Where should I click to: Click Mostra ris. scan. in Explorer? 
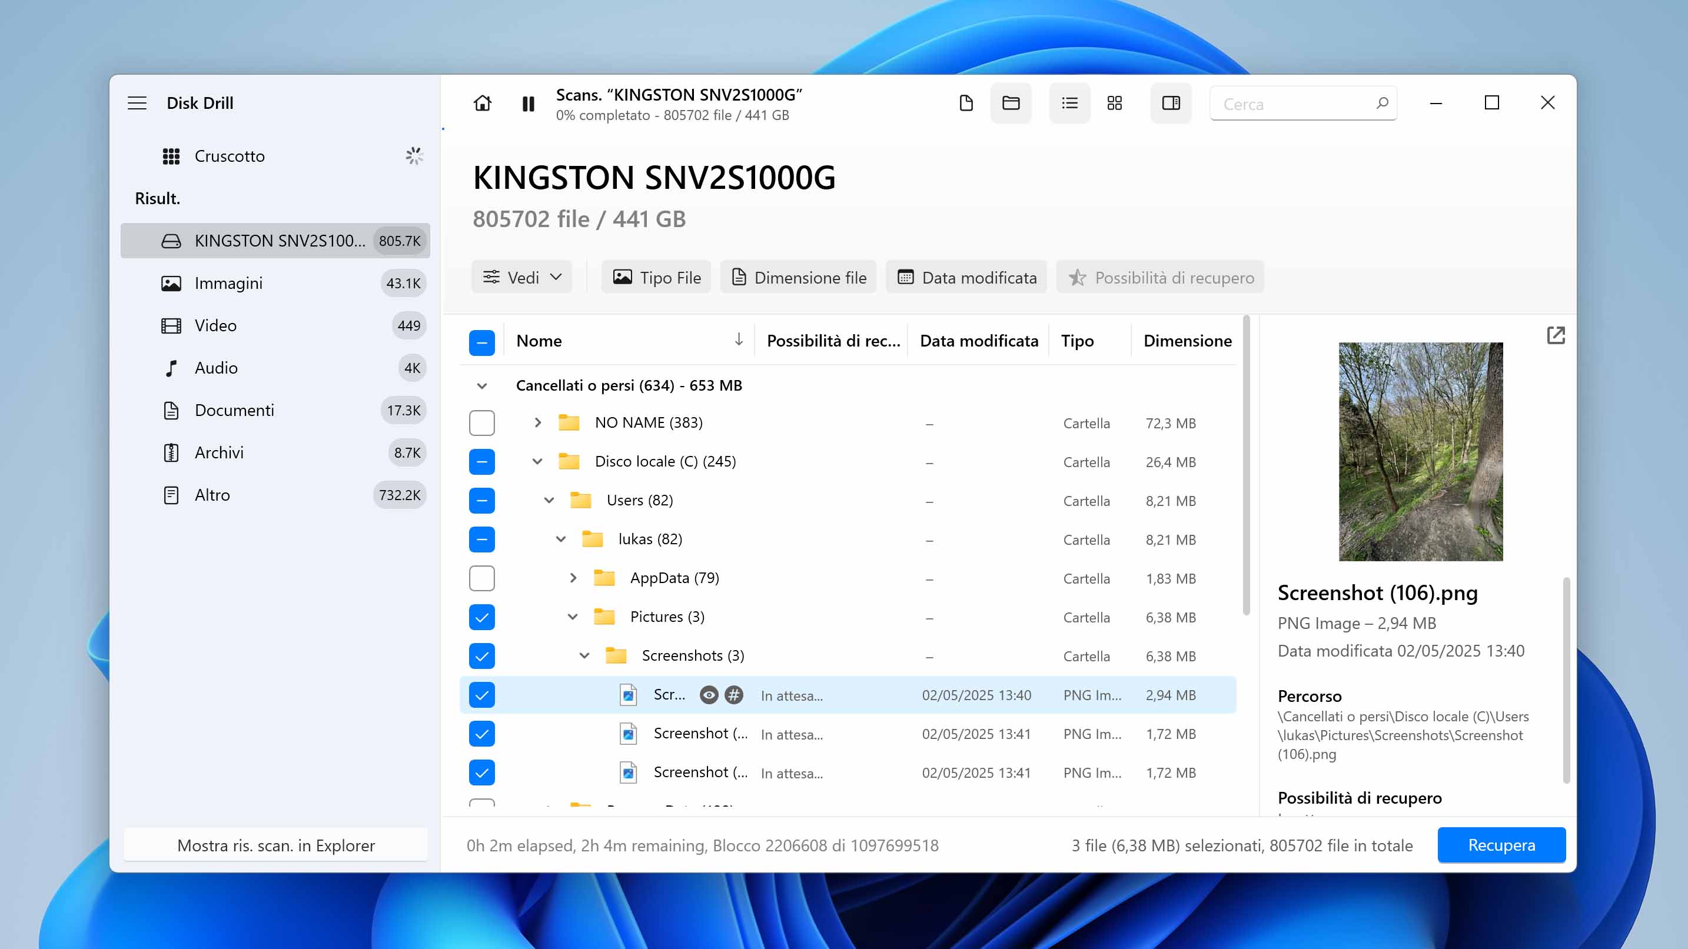coord(276,845)
